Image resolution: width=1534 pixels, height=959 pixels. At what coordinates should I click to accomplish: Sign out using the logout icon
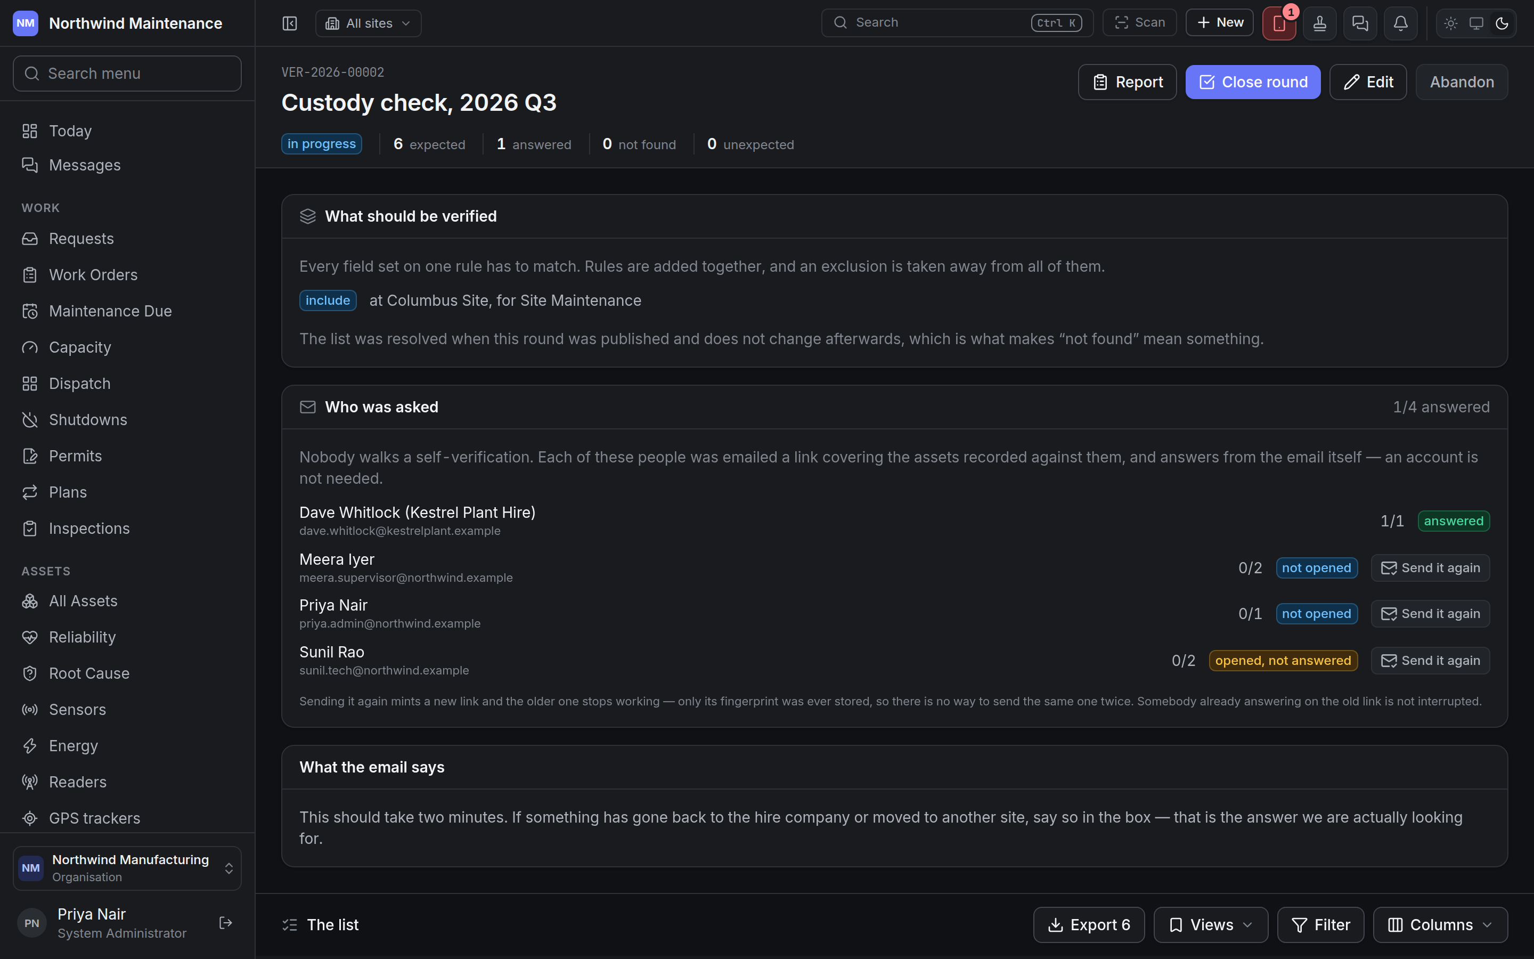click(x=226, y=923)
